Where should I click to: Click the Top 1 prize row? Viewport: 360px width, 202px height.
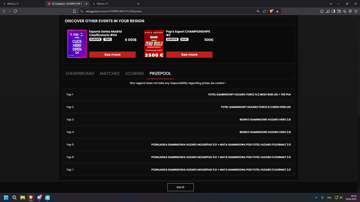point(178,94)
